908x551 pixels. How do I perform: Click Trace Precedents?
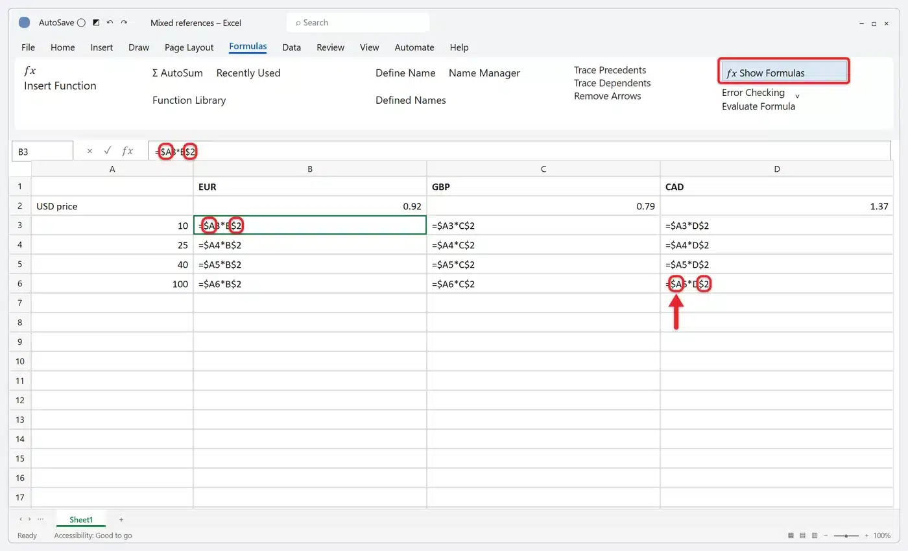coord(610,70)
